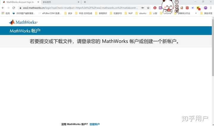214x126 pixels.
Task: Open the 2020 bookmark with globe icon
Action: 24,13
